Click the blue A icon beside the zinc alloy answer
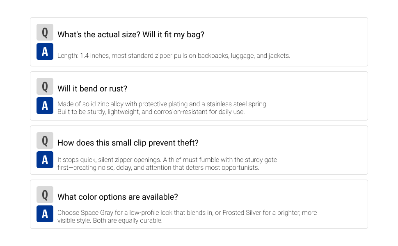The image size is (398, 246). click(x=45, y=105)
